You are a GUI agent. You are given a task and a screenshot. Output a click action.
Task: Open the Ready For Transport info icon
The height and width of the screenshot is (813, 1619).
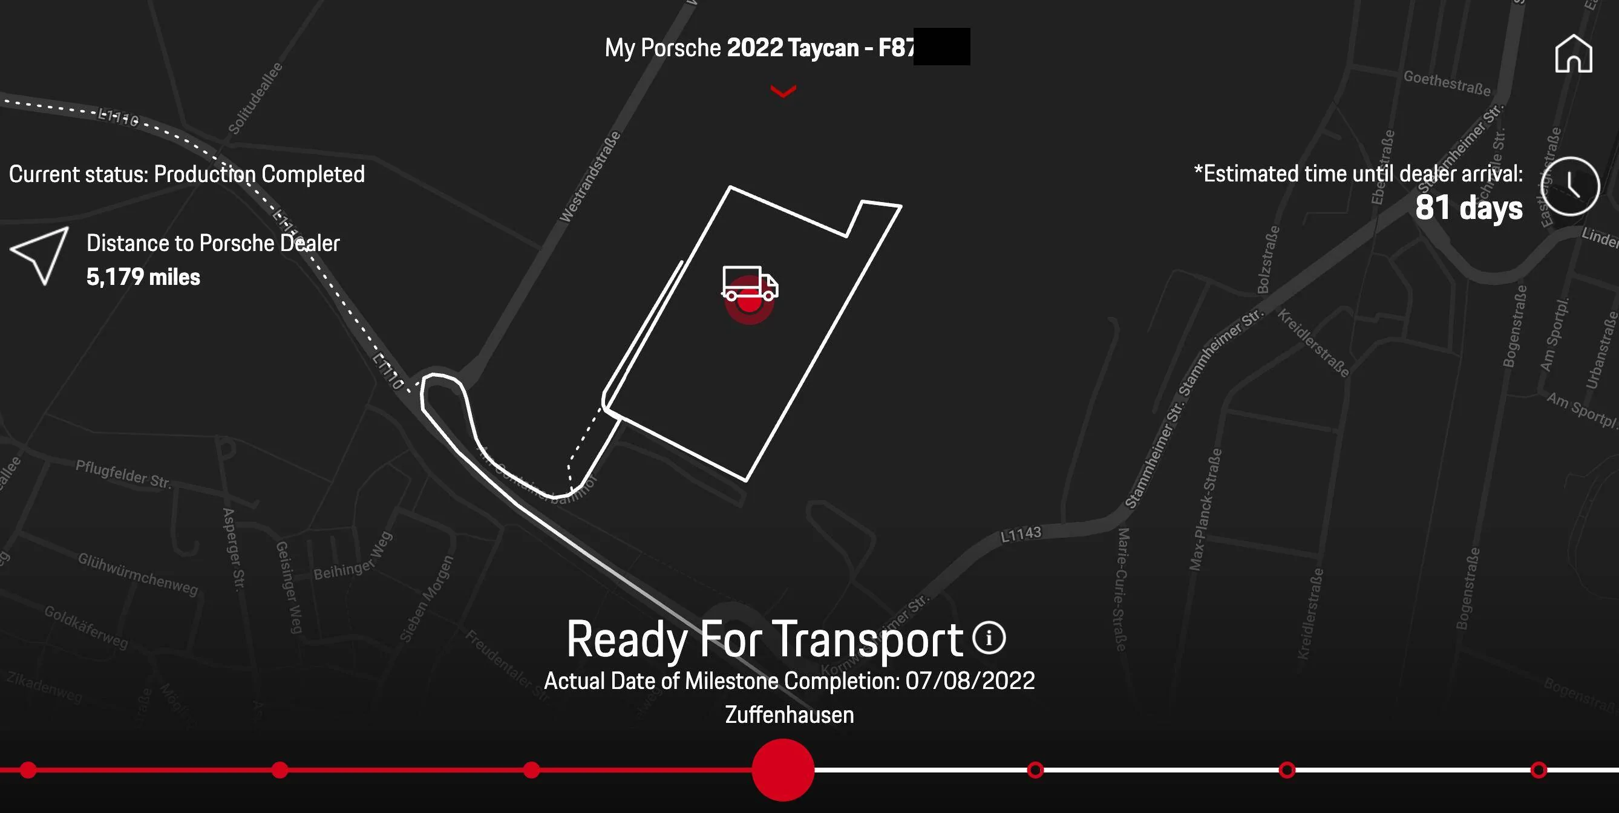click(989, 638)
